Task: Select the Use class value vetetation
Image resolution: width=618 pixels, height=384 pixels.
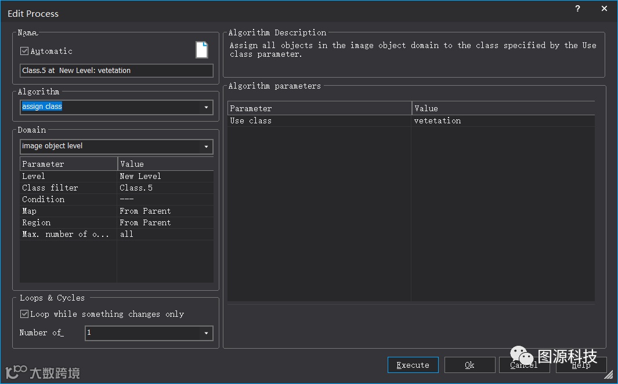Action: point(438,121)
